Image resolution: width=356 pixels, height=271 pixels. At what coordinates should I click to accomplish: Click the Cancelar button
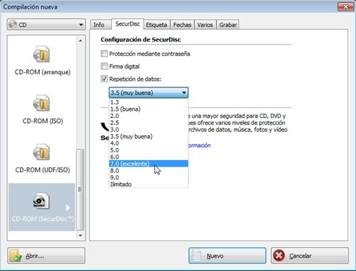310,256
